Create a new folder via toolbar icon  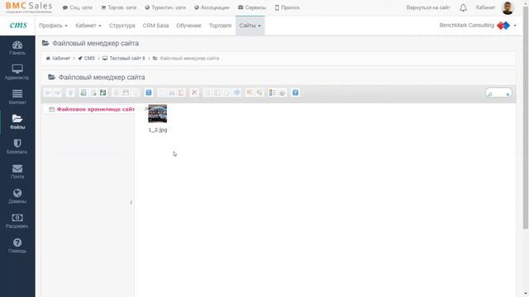[83, 92]
